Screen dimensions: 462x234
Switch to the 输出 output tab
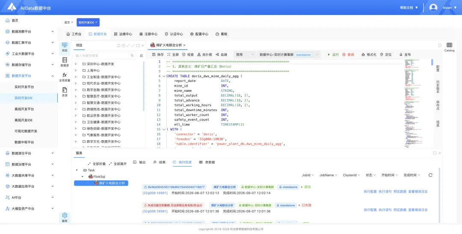139,162
